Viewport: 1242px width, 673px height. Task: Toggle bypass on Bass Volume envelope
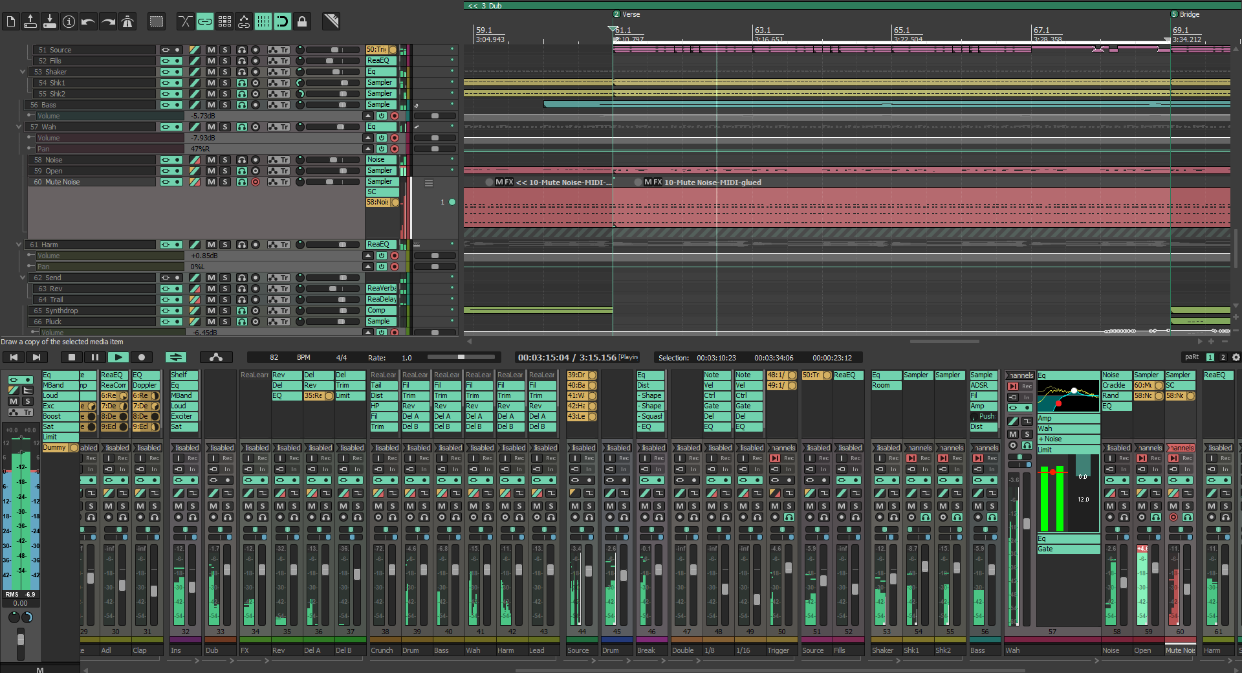coord(382,116)
